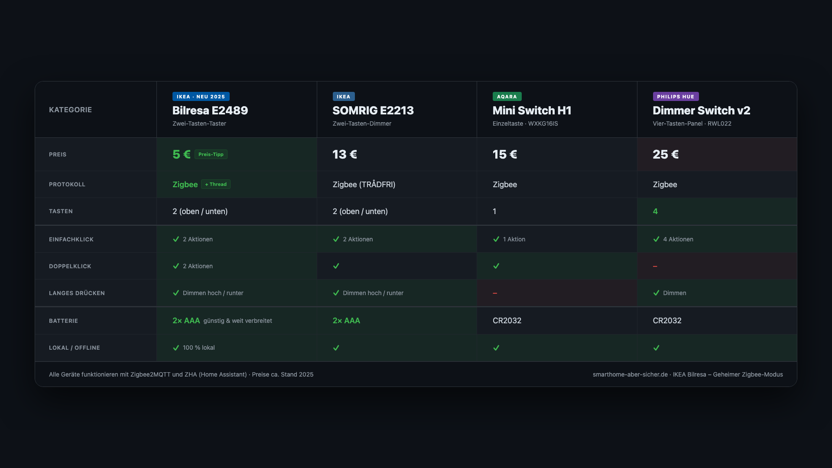This screenshot has height=468, width=832.
Task: Select the Doppelklick checkmark in the Mini Switch column
Action: [x=496, y=266]
